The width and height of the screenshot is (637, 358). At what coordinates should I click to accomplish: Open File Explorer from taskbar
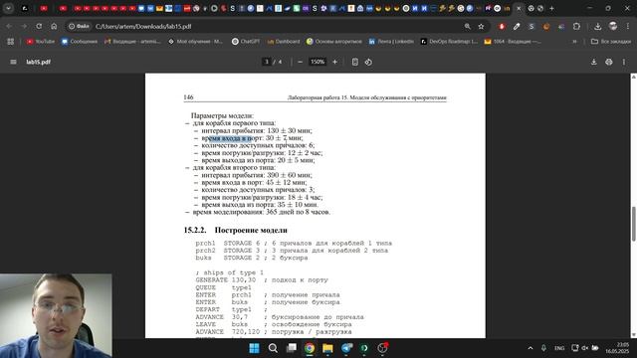pos(327,348)
